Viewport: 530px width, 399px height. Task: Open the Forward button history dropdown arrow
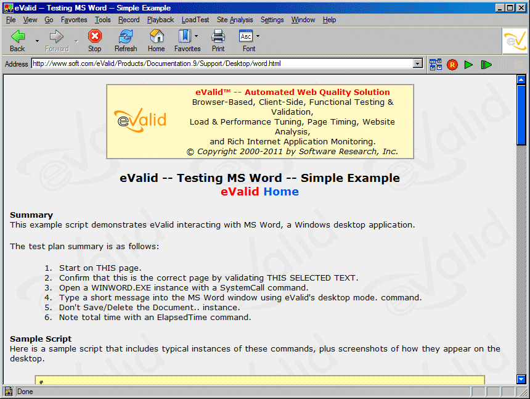tap(76, 41)
